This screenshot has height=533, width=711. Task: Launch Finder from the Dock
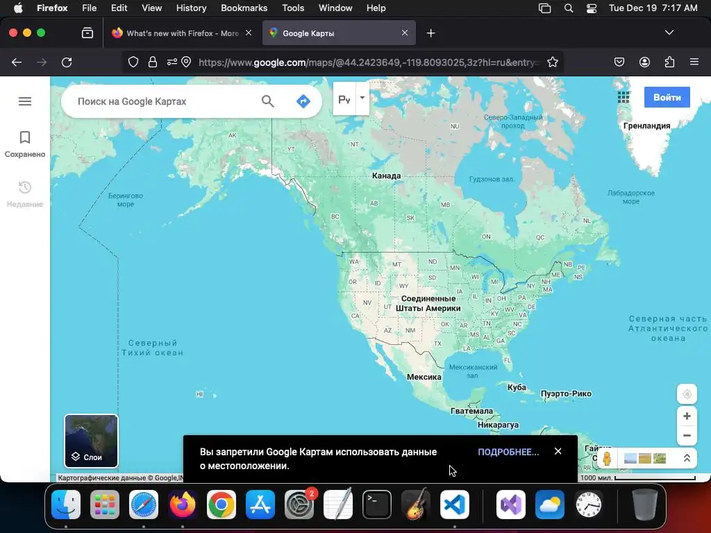(66, 505)
